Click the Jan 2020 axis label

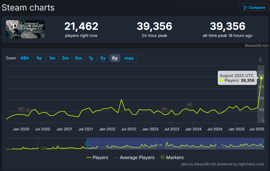[21, 129]
